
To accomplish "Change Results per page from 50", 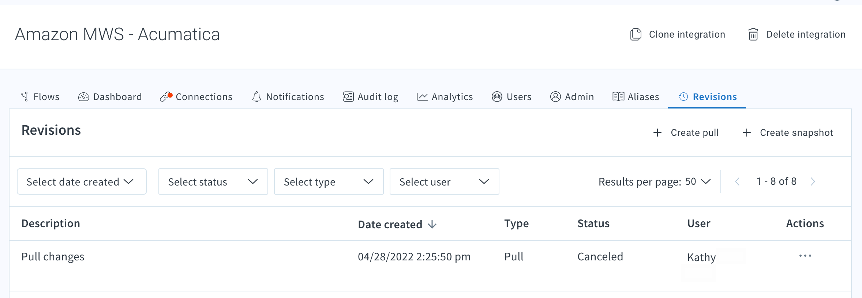I will pyautogui.click(x=698, y=182).
